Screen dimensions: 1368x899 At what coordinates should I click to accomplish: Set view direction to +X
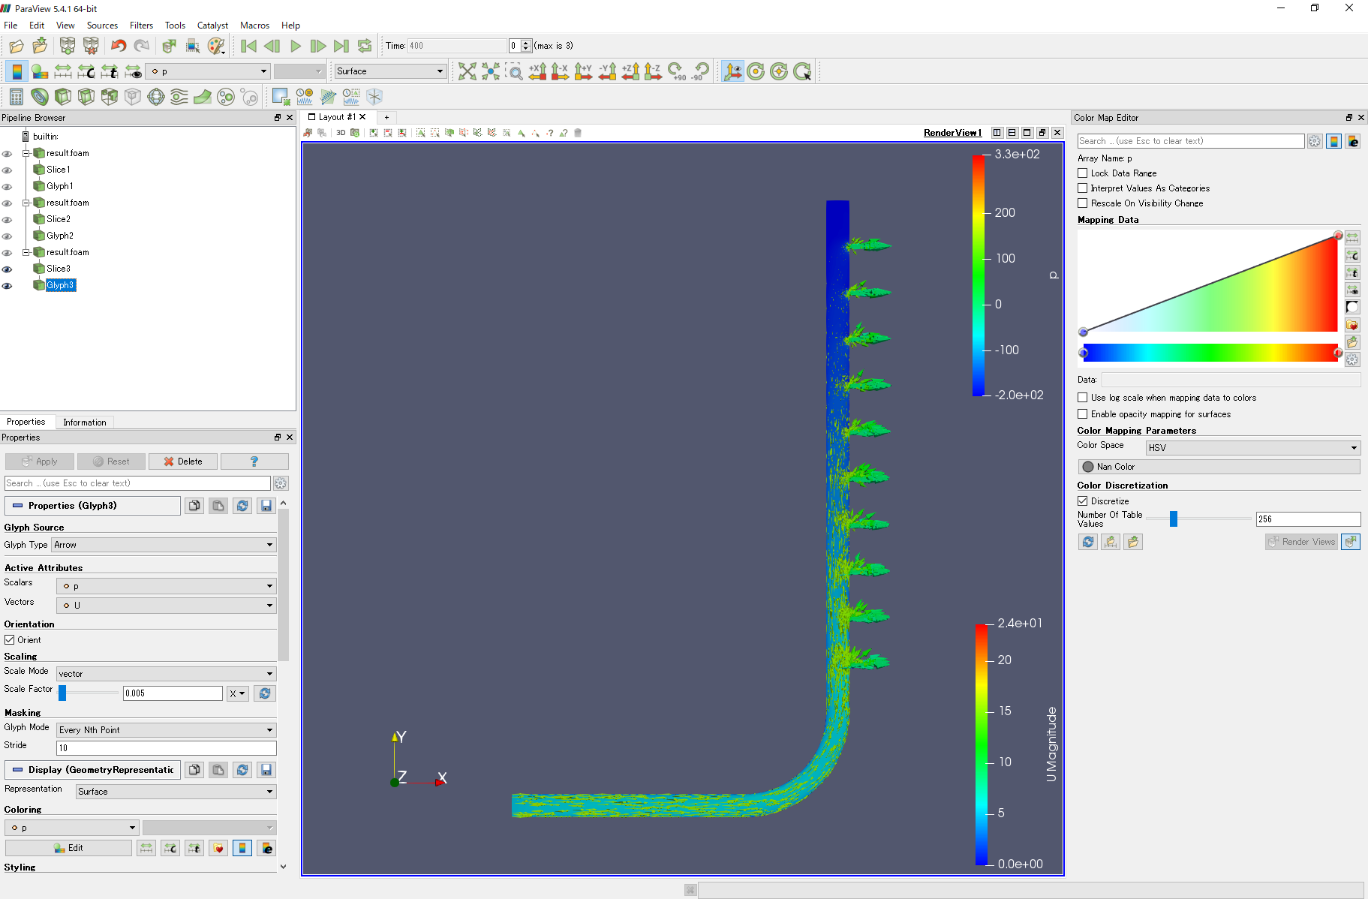click(x=537, y=71)
